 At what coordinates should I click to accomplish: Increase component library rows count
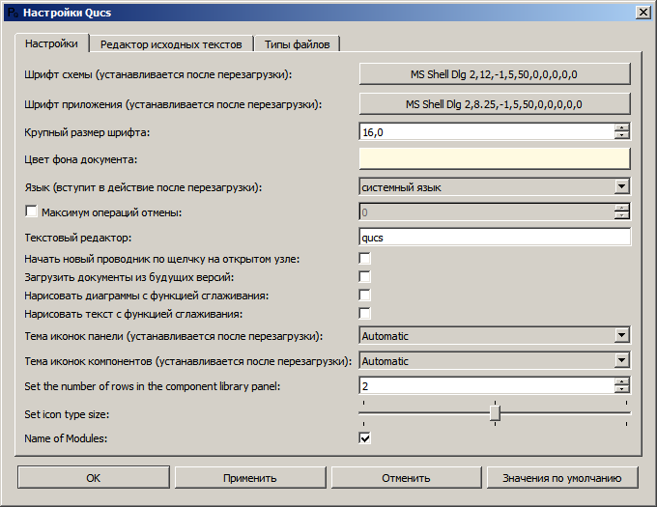click(x=621, y=381)
